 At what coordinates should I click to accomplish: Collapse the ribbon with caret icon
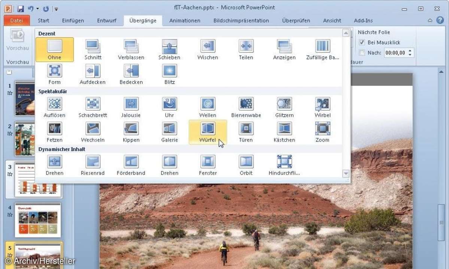430,21
